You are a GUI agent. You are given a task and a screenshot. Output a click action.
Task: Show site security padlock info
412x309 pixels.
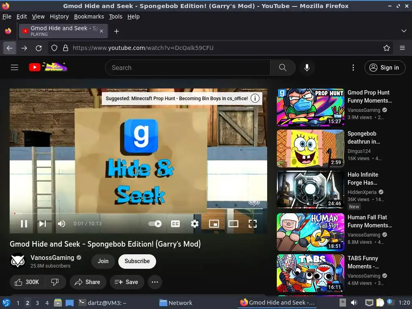tap(66, 48)
